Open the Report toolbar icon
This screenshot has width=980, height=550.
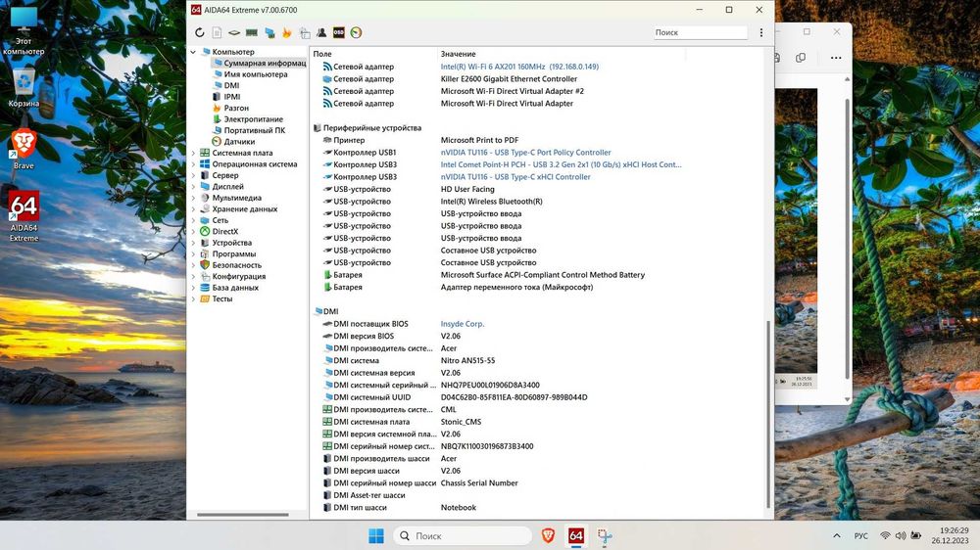pos(217,32)
